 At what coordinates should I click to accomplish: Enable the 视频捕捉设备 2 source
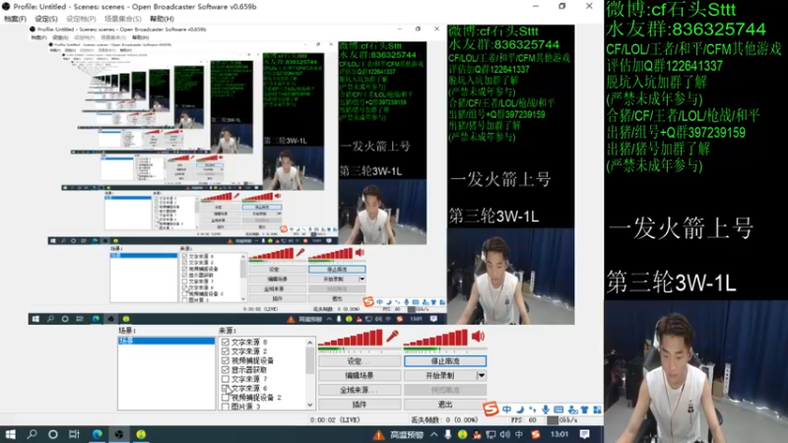pyautogui.click(x=226, y=398)
